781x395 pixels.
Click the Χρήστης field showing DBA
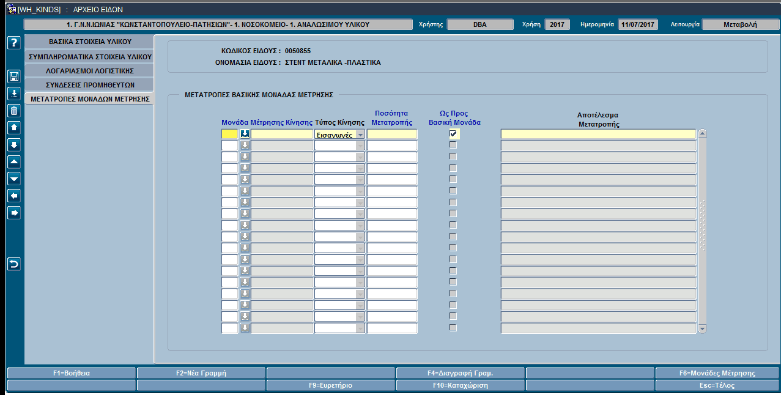[x=480, y=24]
